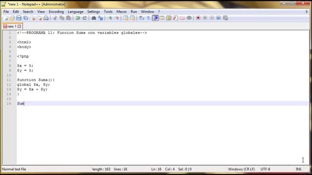Click the function Suma(){ line
Viewport: 312px width, 175px height.
[36, 80]
